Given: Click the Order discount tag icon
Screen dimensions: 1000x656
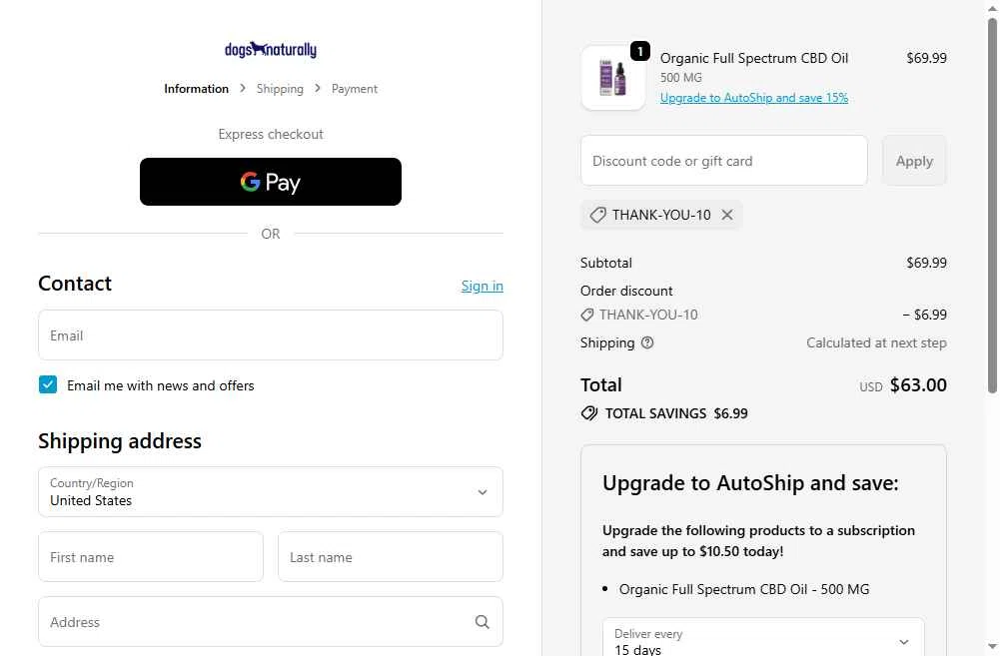Looking at the screenshot, I should tap(586, 315).
